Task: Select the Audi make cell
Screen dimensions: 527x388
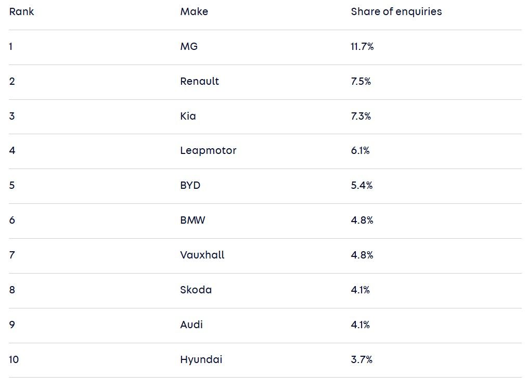Action: point(191,325)
